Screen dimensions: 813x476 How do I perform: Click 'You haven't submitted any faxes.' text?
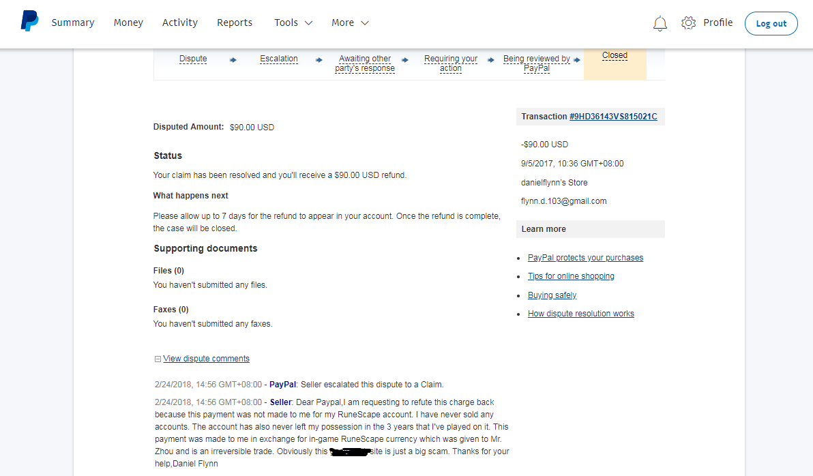pyautogui.click(x=213, y=324)
